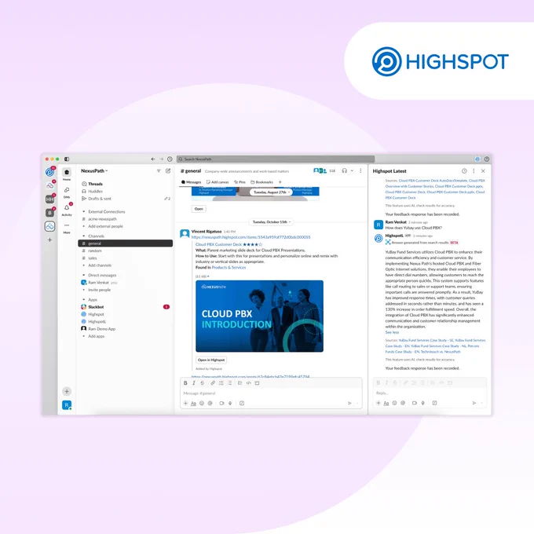
Task: Open the Cloud PBX Introduction thumbnail
Action: (259, 316)
